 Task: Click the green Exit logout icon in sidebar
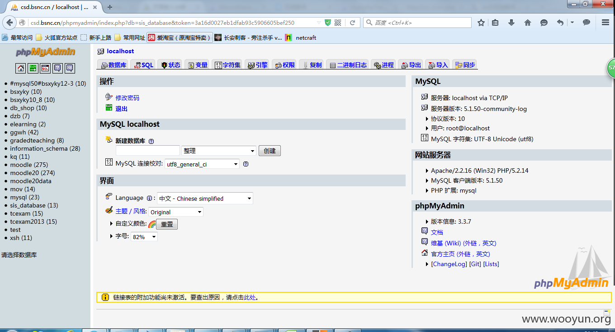point(33,68)
